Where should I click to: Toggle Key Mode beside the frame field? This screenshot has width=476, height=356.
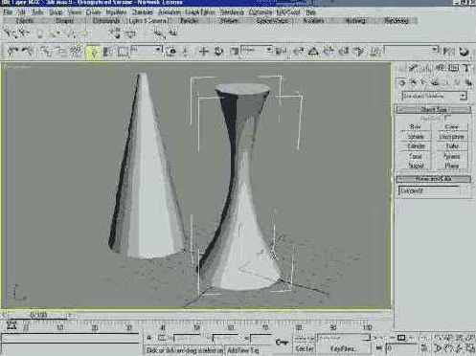379,347
